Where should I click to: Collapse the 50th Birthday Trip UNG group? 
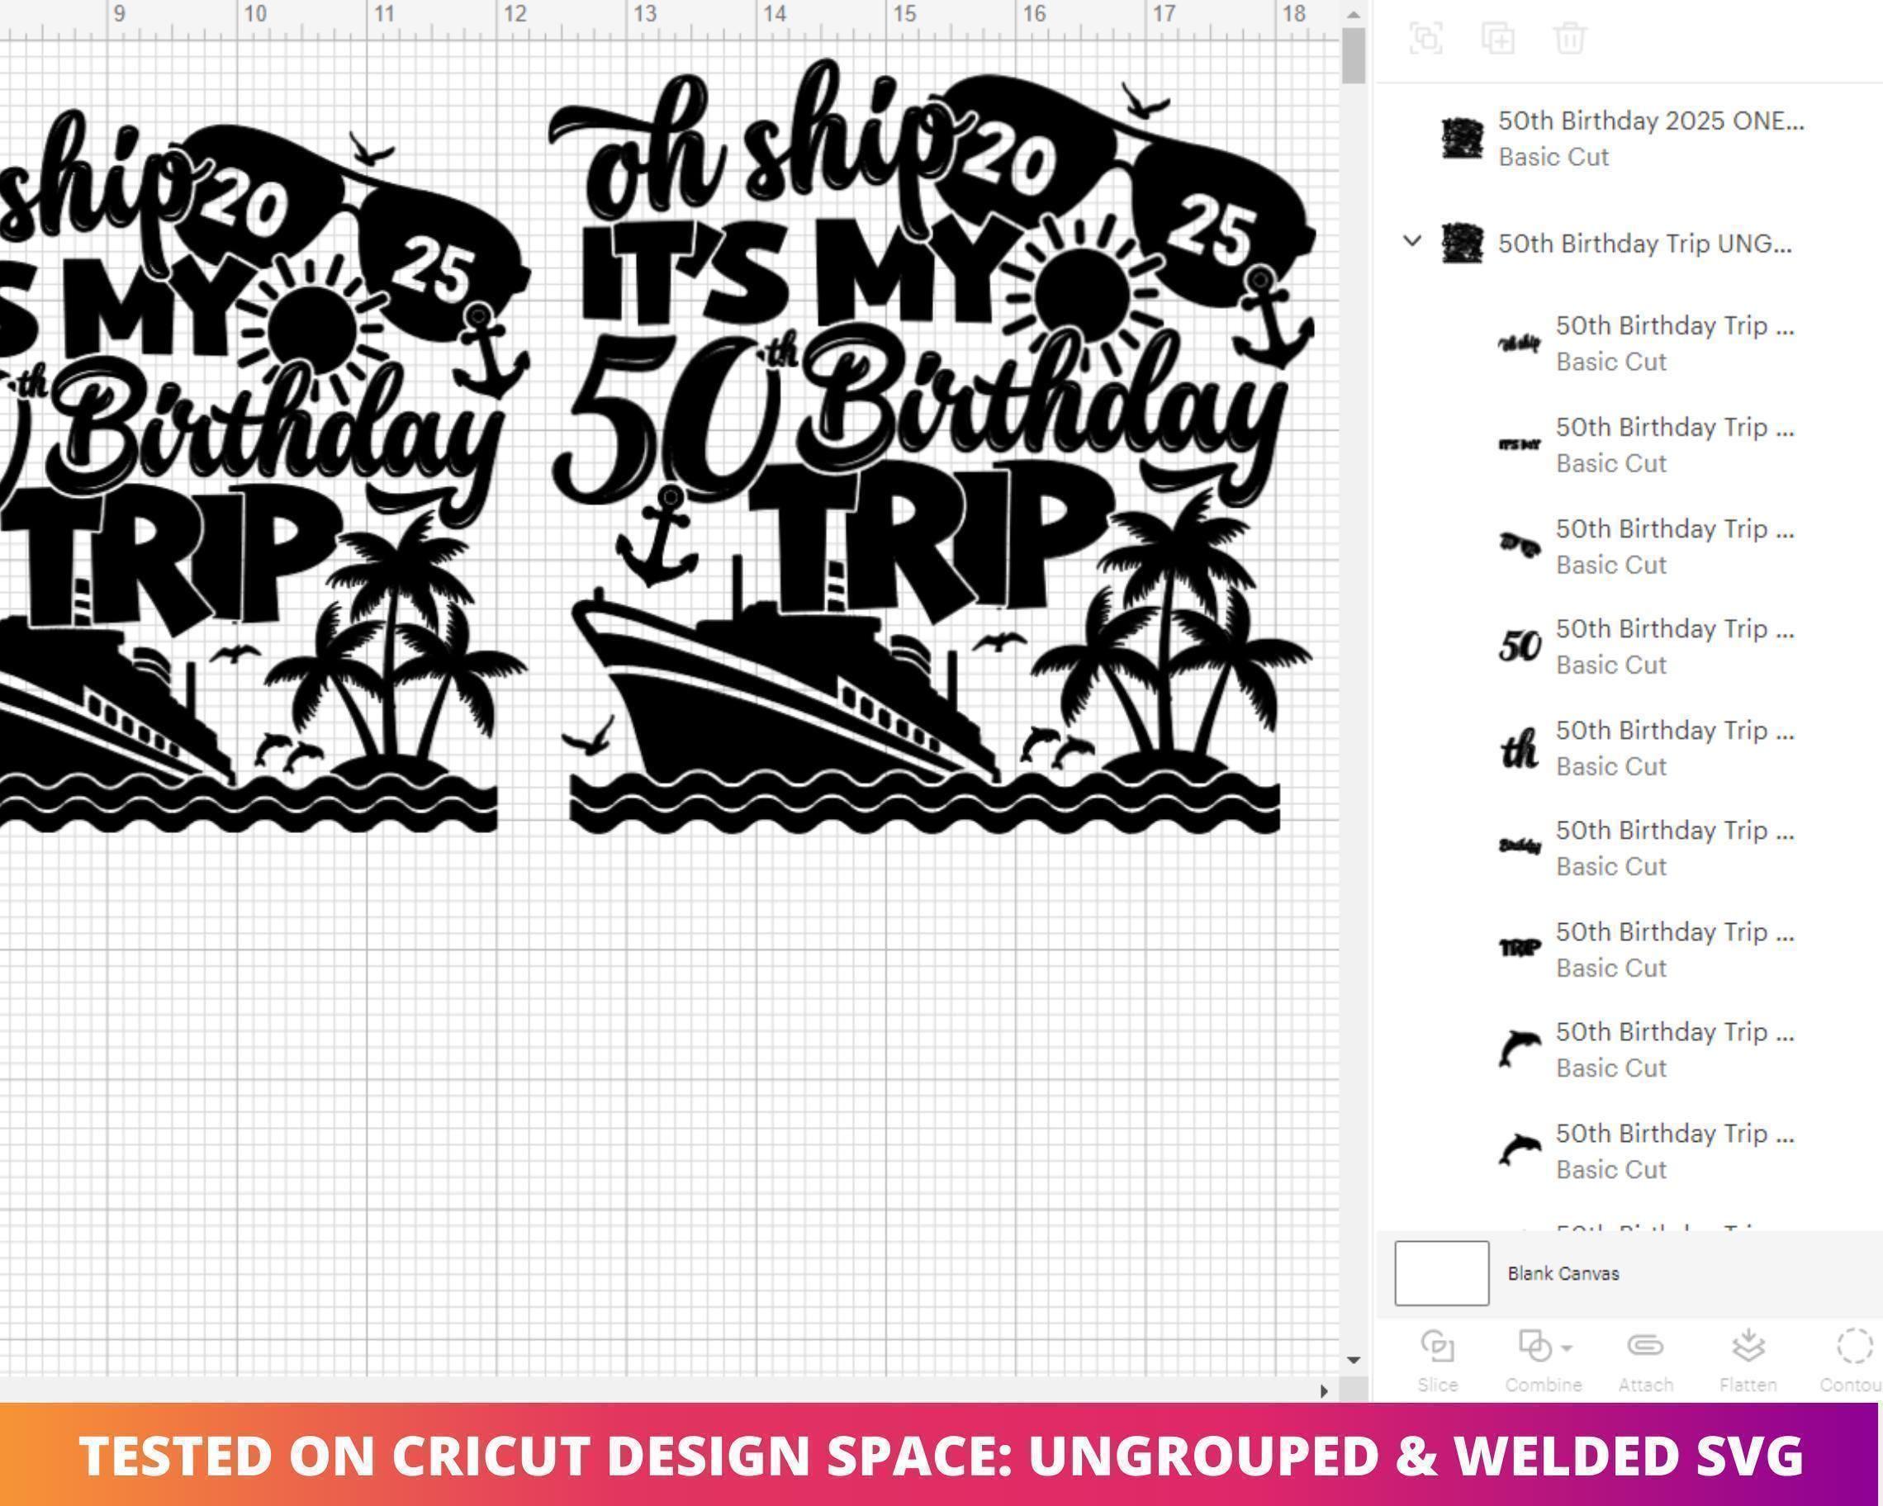click(1411, 240)
